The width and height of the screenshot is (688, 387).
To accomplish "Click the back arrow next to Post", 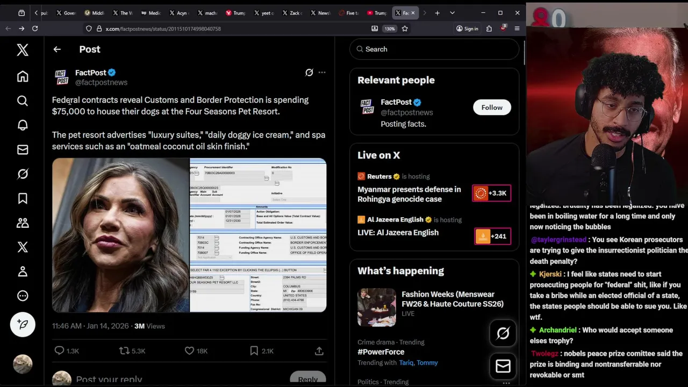I will pos(57,49).
